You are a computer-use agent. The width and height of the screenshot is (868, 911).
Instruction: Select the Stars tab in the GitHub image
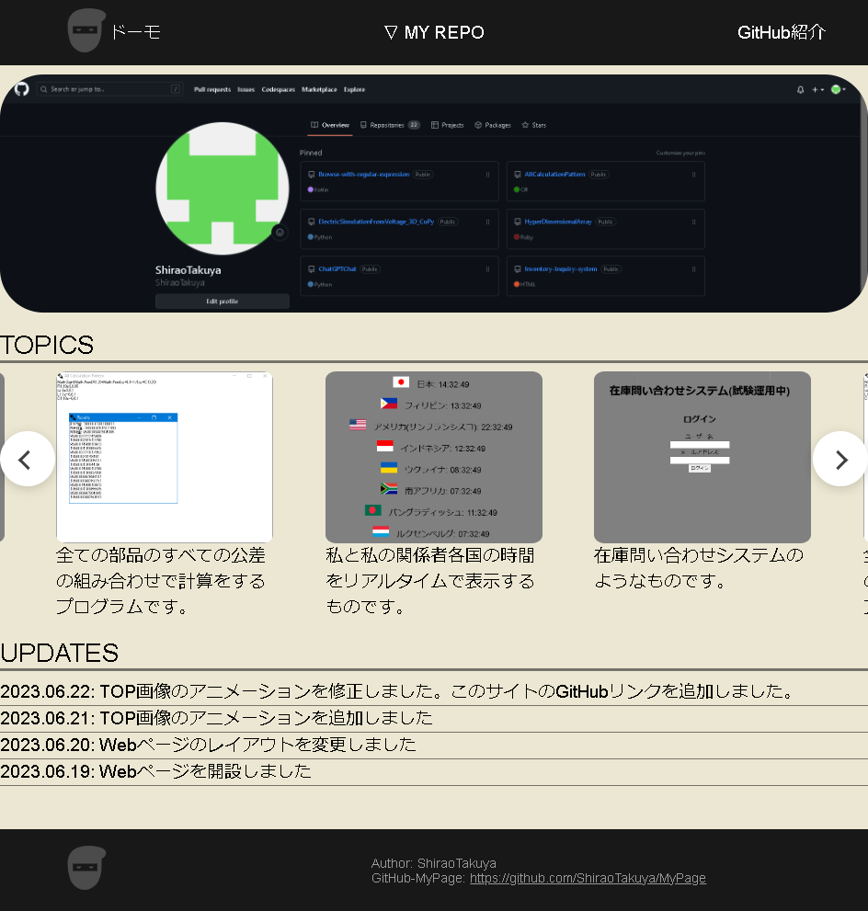(x=534, y=125)
